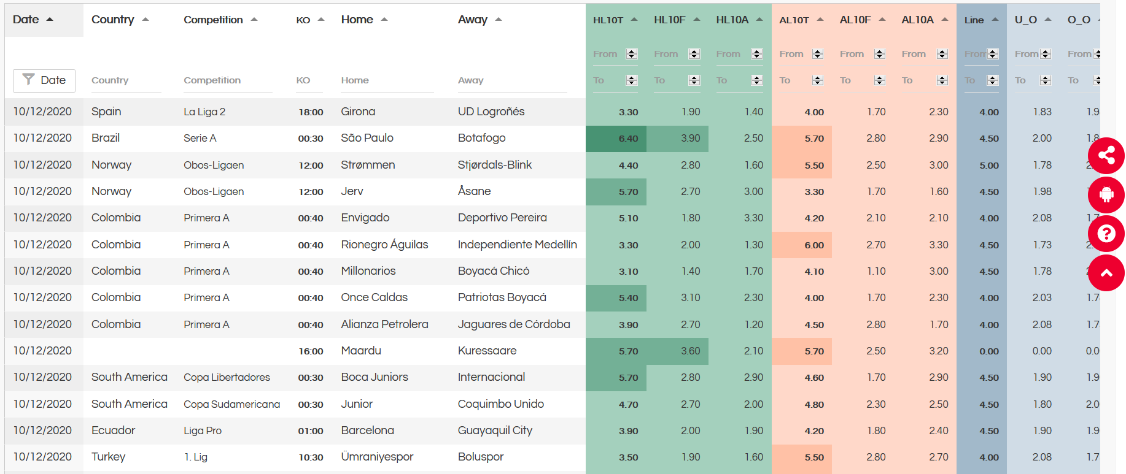Click the AL10T To spinner arrows

[818, 80]
